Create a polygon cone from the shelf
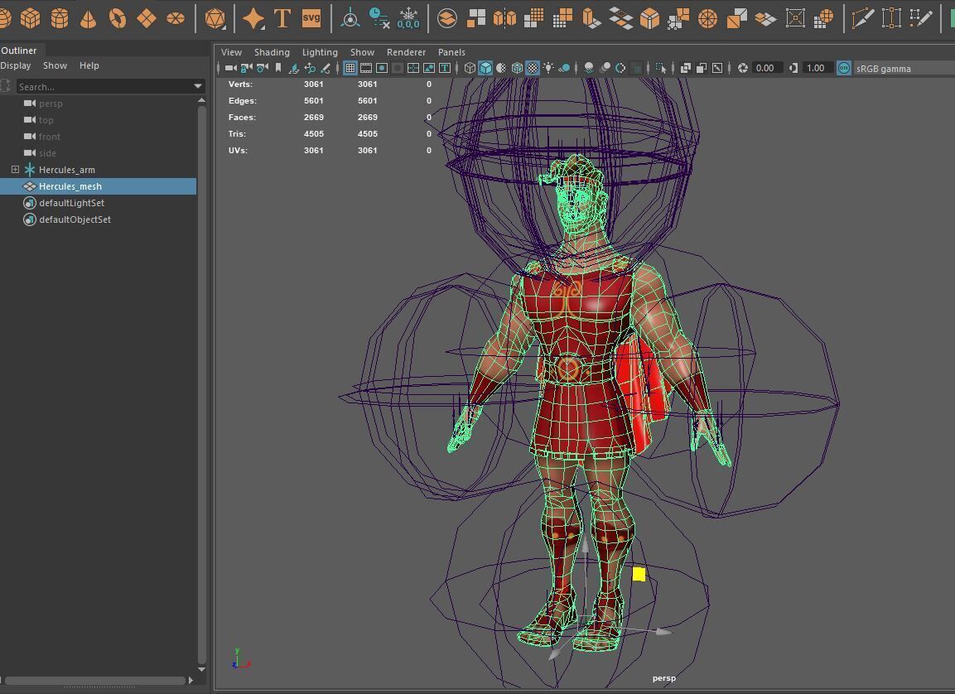955x694 pixels. tap(89, 19)
